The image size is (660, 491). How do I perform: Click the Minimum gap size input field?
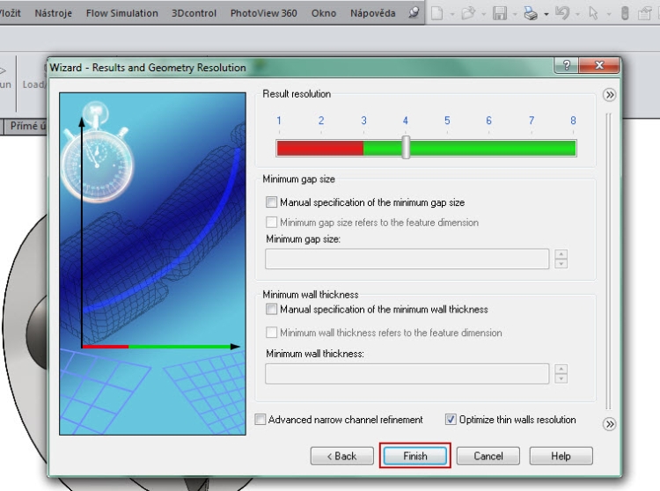(x=407, y=259)
